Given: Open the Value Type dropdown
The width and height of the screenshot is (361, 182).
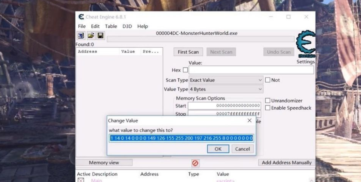Looking at the screenshot, I should click(226, 89).
